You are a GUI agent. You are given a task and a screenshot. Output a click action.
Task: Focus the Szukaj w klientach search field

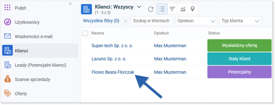(x=152, y=21)
